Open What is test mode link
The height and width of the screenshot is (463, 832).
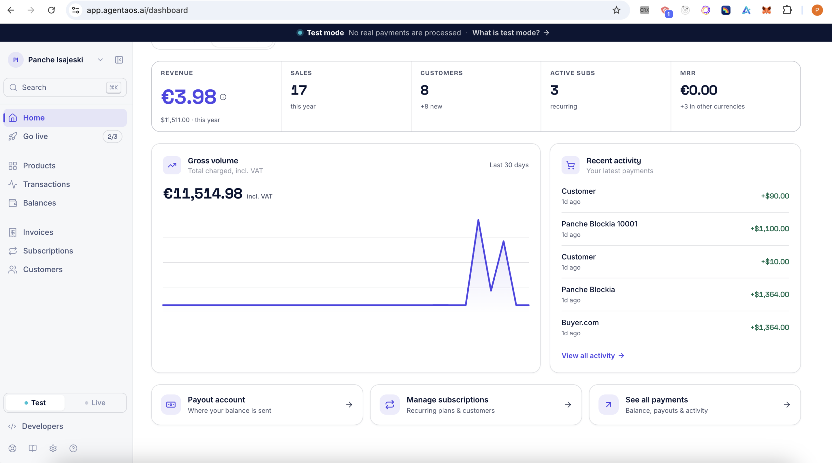click(511, 33)
